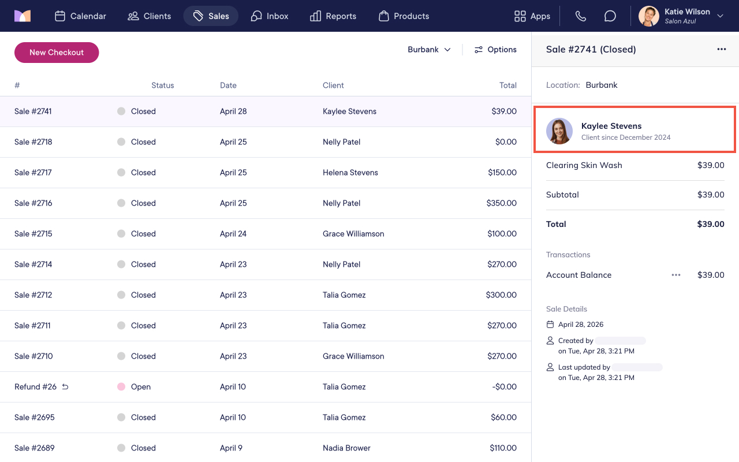This screenshot has height=462, width=739.
Task: Open the chat messages bubble icon
Action: pyautogui.click(x=610, y=16)
